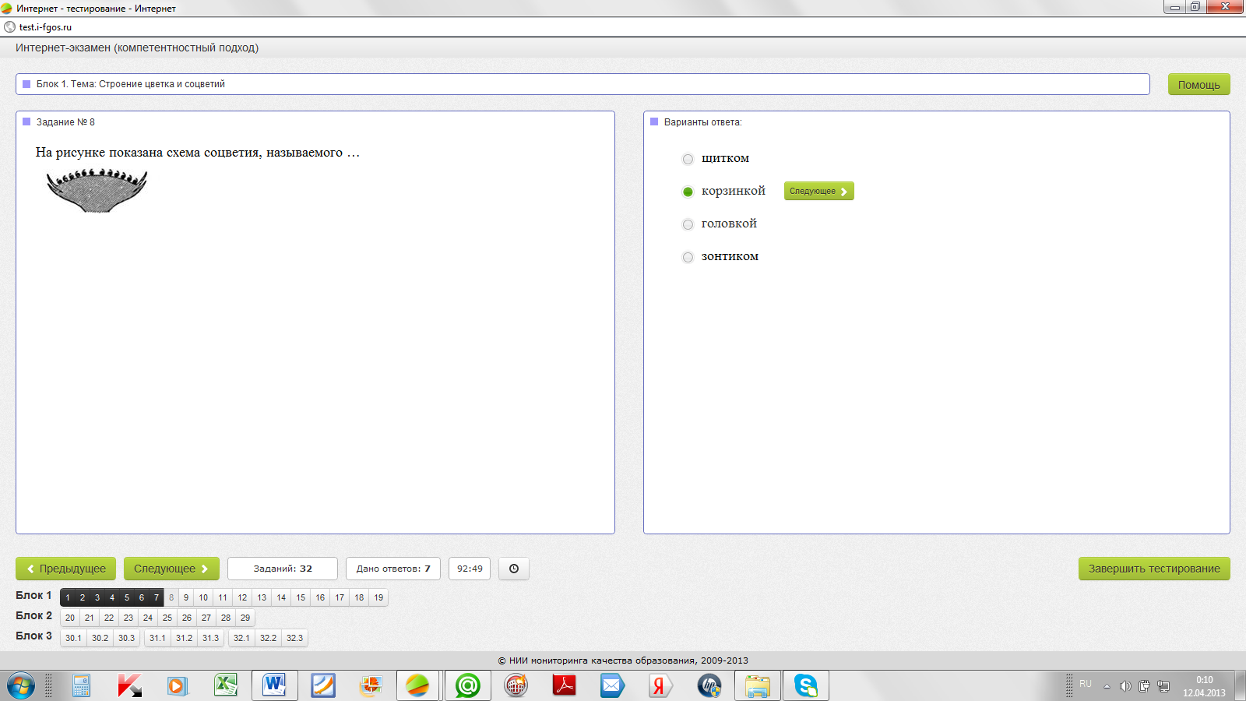Viewport: 1246px width, 701px height.
Task: Jump to question 19 in Блок 1
Action: pyautogui.click(x=378, y=597)
